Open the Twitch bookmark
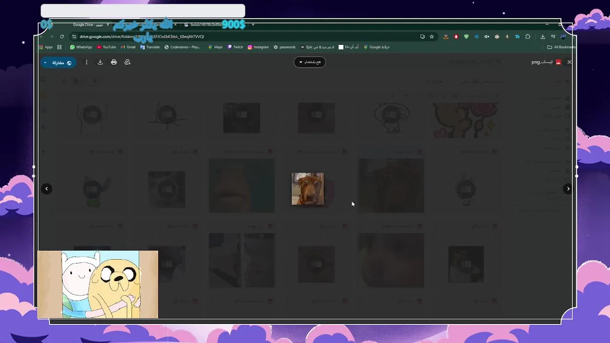The height and width of the screenshot is (343, 610). (235, 47)
